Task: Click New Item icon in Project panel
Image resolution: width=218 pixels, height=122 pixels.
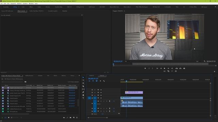Action: [x=74, y=118]
